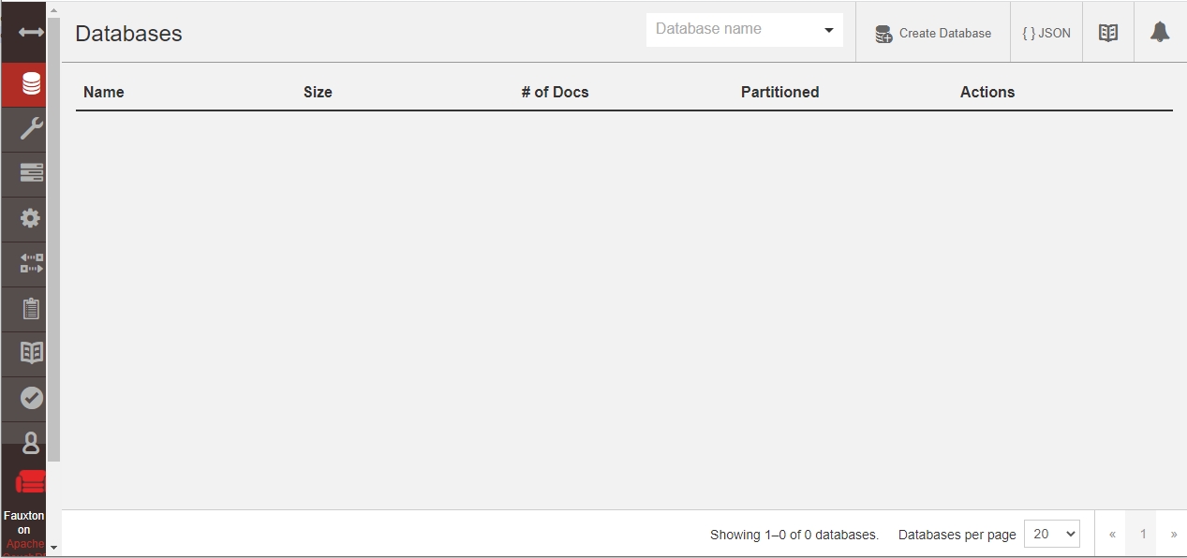Screen dimensions: 1187x558
Task: Click the { } JSON button
Action: point(1046,33)
